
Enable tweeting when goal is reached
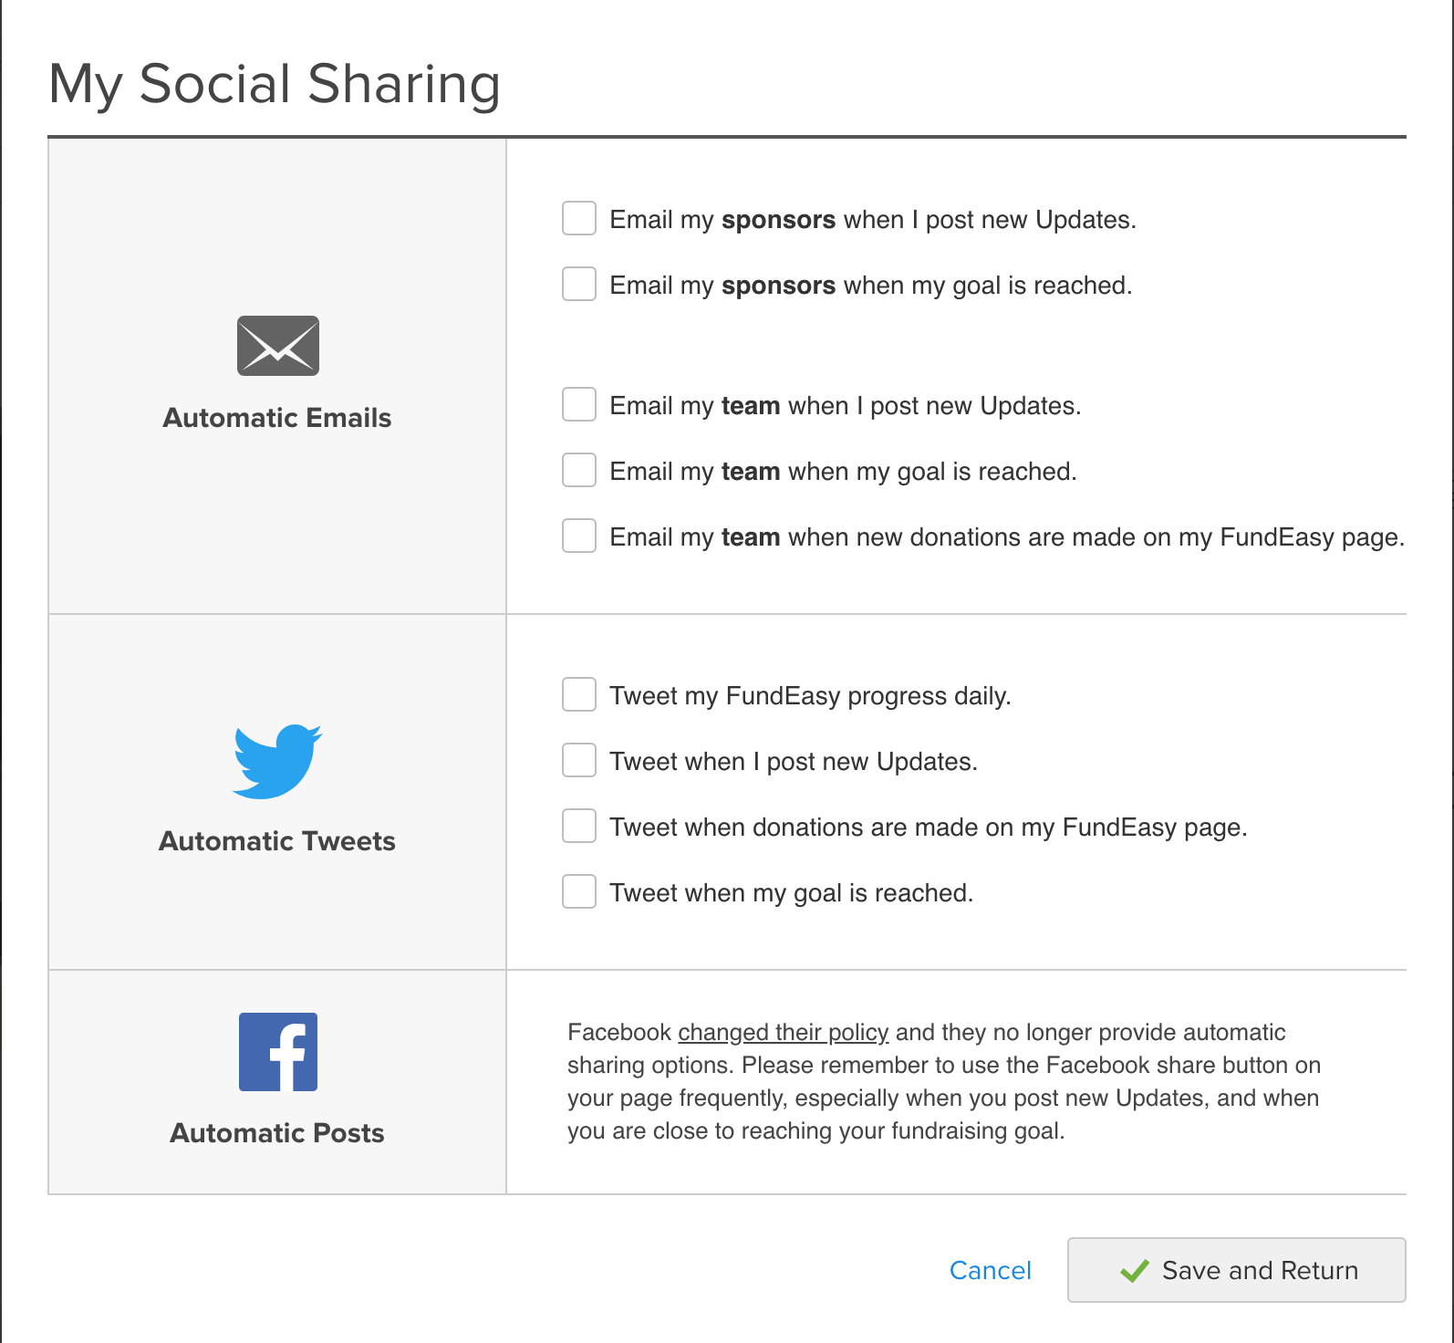(579, 892)
